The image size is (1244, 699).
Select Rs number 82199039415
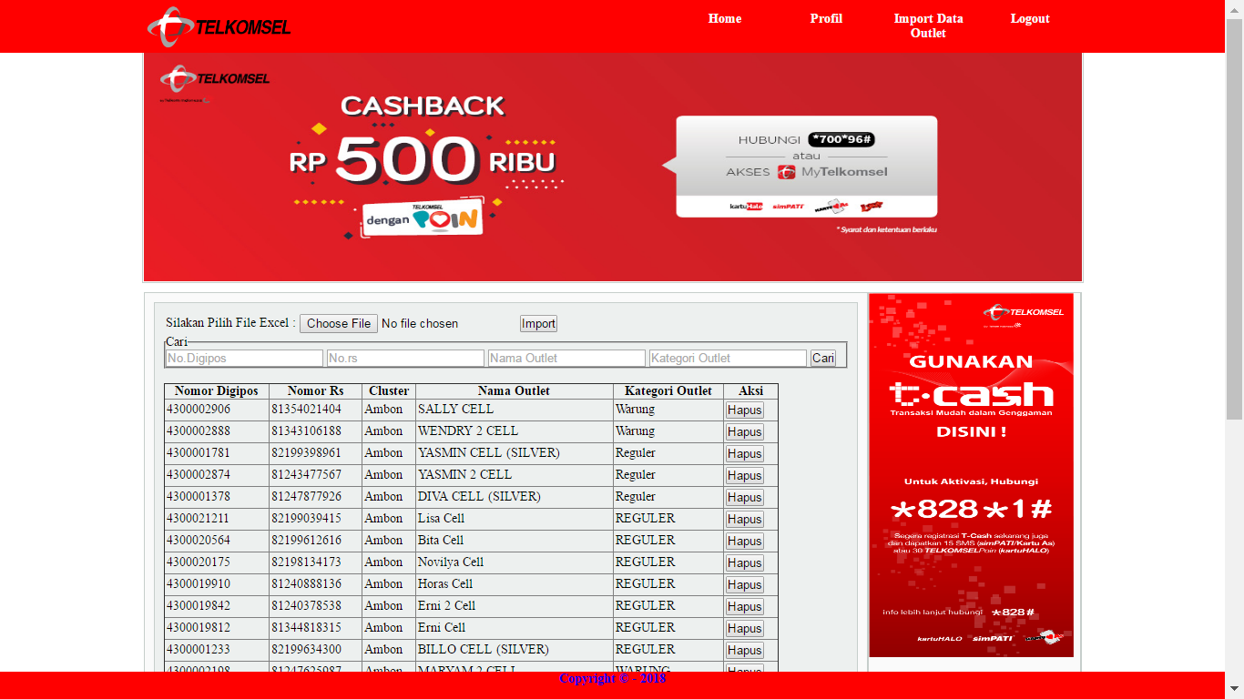coord(306,519)
